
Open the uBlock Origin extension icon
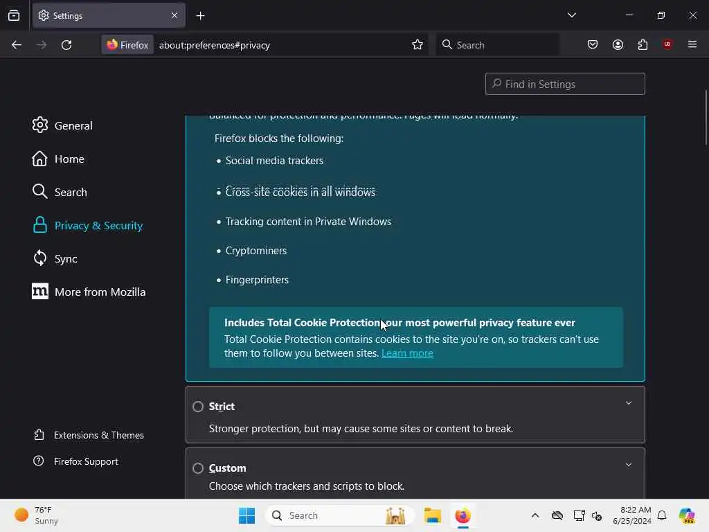pos(667,44)
